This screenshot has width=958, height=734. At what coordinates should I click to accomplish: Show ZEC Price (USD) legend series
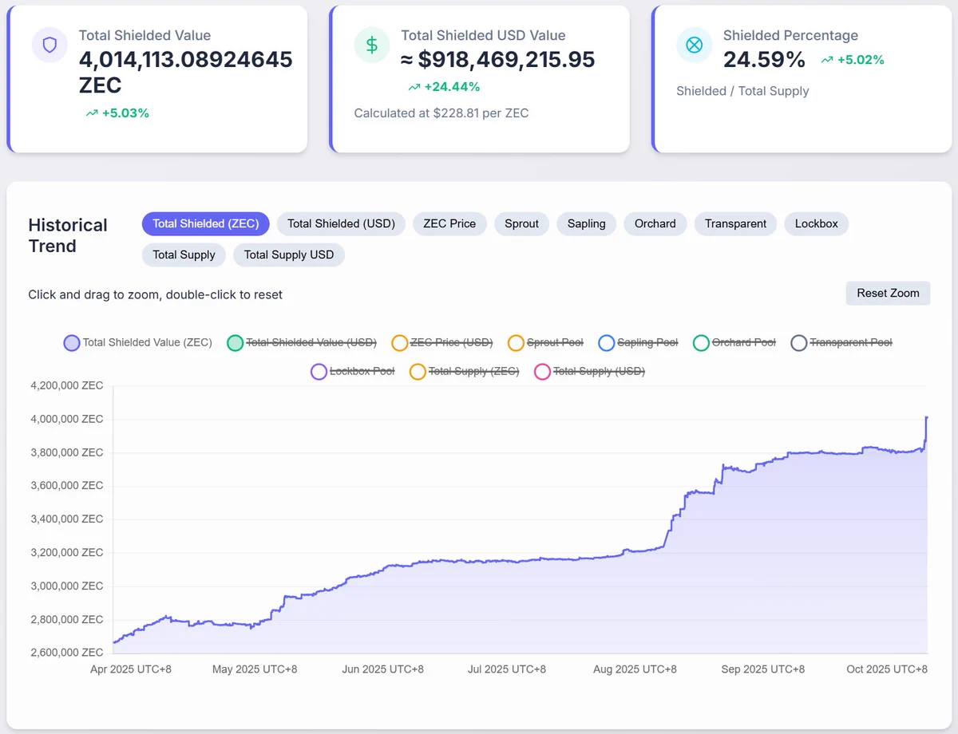[442, 343]
